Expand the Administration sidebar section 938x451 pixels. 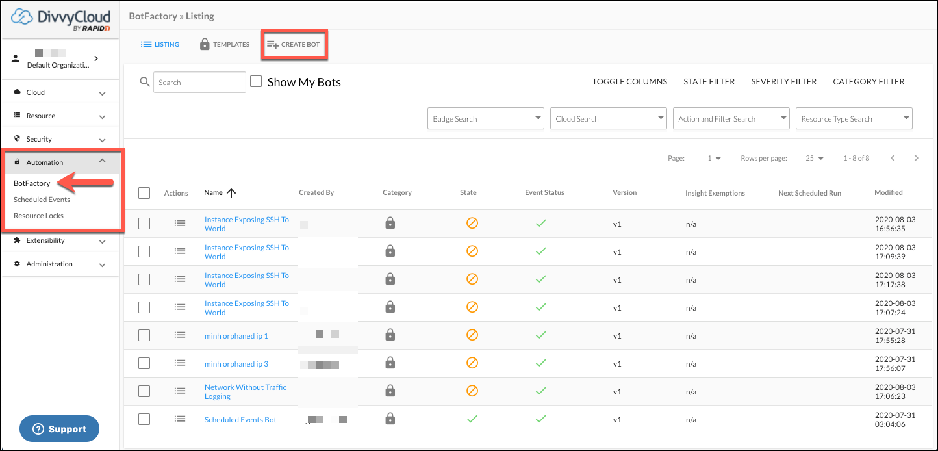(60, 264)
